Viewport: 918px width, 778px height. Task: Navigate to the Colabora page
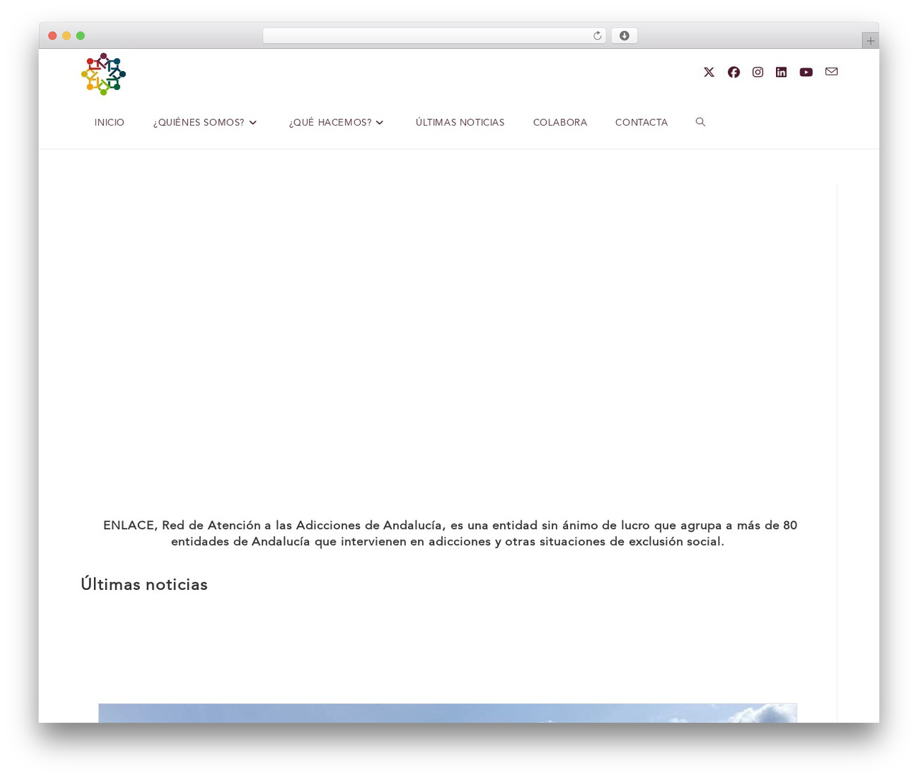click(560, 123)
